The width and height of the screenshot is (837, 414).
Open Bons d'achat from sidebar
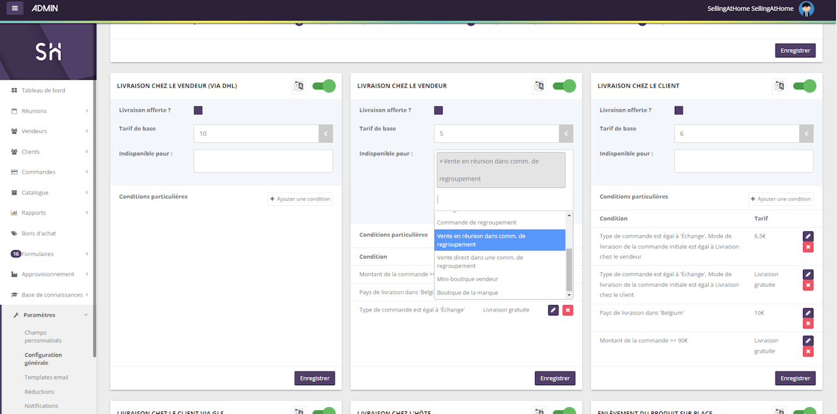pyautogui.click(x=38, y=233)
